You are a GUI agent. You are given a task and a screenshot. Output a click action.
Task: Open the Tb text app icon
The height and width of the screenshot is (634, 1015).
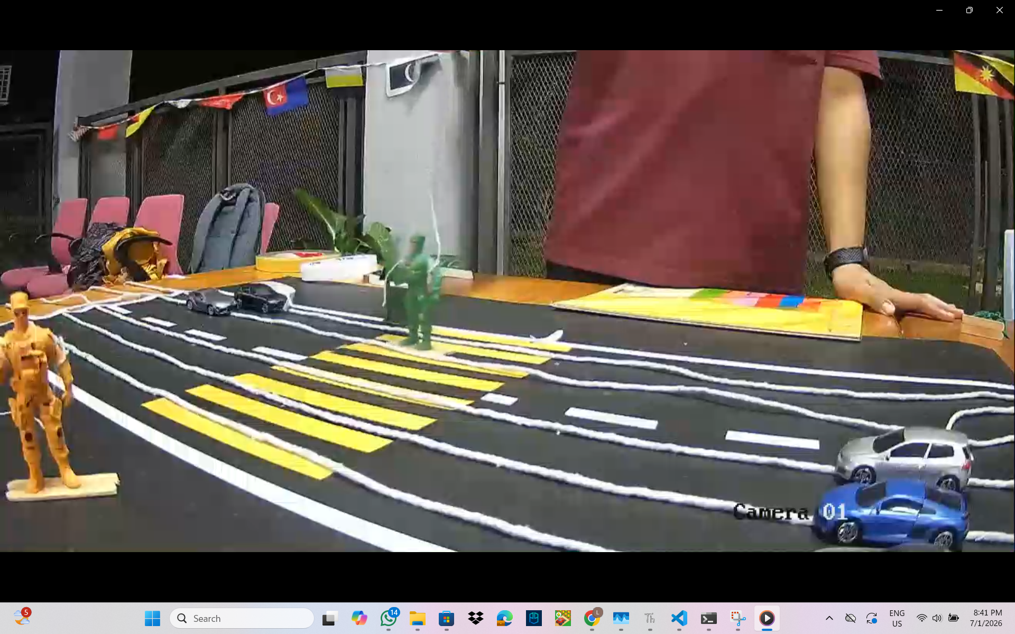650,618
